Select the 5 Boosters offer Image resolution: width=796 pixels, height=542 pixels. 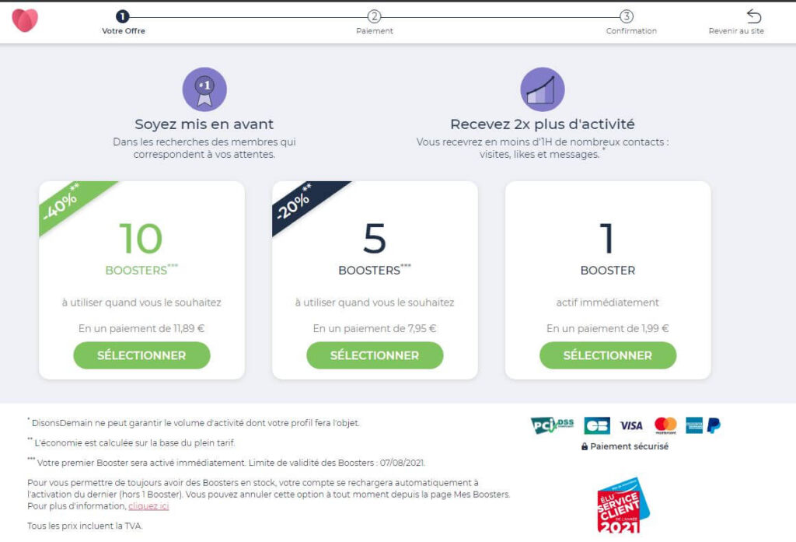tap(375, 355)
